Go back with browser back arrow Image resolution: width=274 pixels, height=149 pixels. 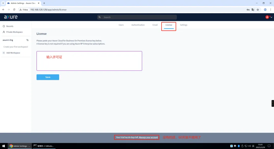[x=3, y=10]
